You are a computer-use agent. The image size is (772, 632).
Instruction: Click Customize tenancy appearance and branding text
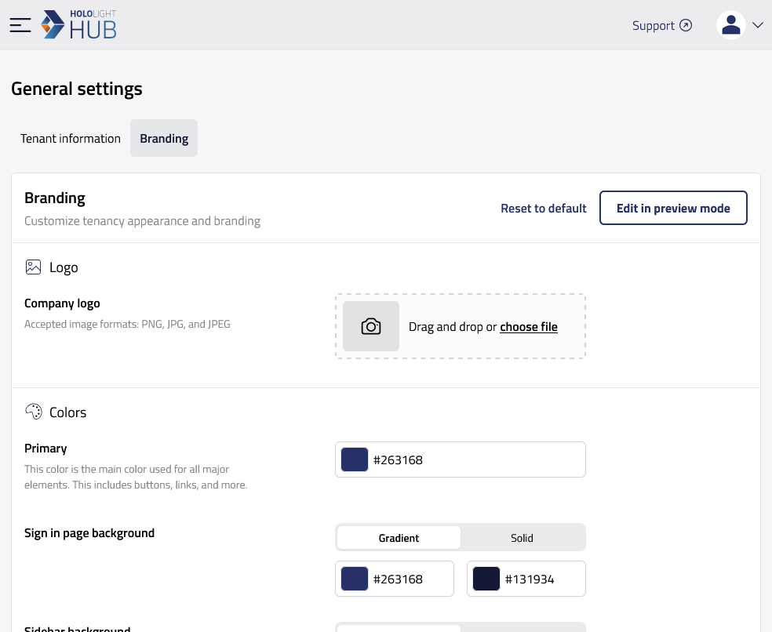(x=142, y=221)
